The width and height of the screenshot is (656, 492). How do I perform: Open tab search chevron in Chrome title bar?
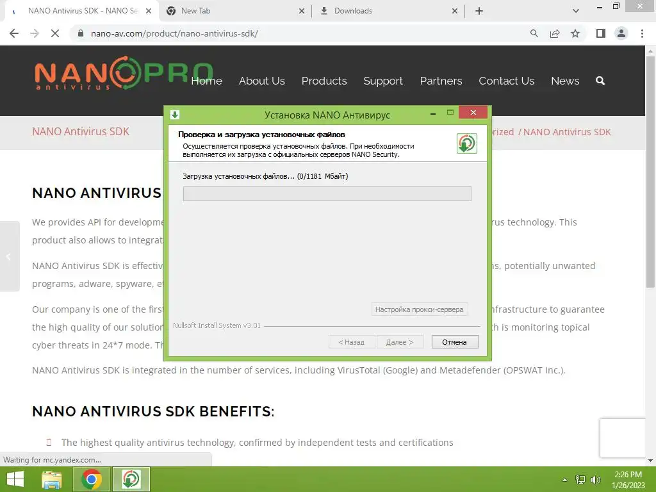click(576, 11)
